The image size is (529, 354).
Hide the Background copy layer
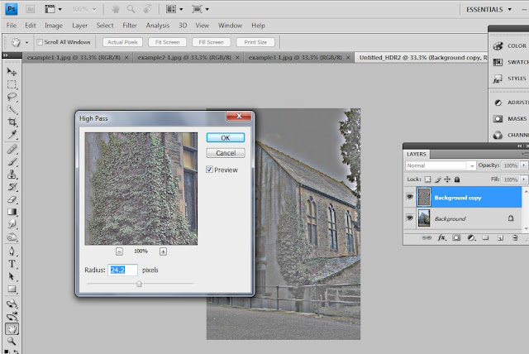click(x=410, y=198)
